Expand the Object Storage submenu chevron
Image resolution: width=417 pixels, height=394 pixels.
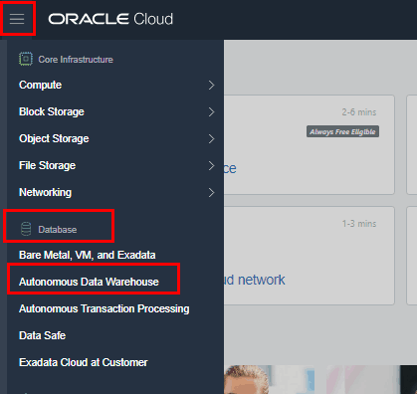pos(211,138)
